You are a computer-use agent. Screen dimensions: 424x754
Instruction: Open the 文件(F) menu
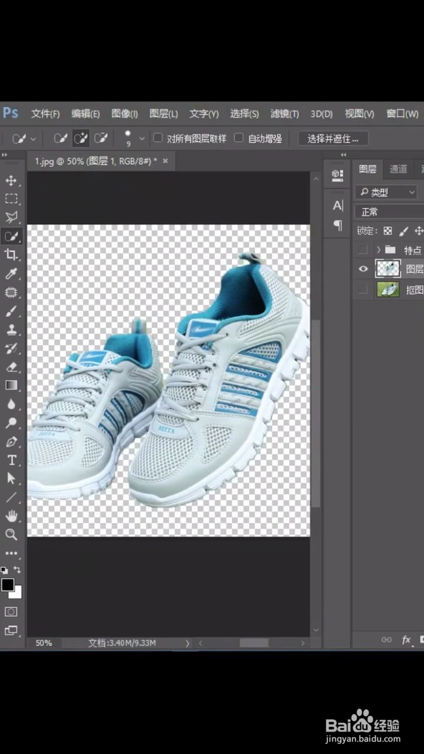[45, 114]
